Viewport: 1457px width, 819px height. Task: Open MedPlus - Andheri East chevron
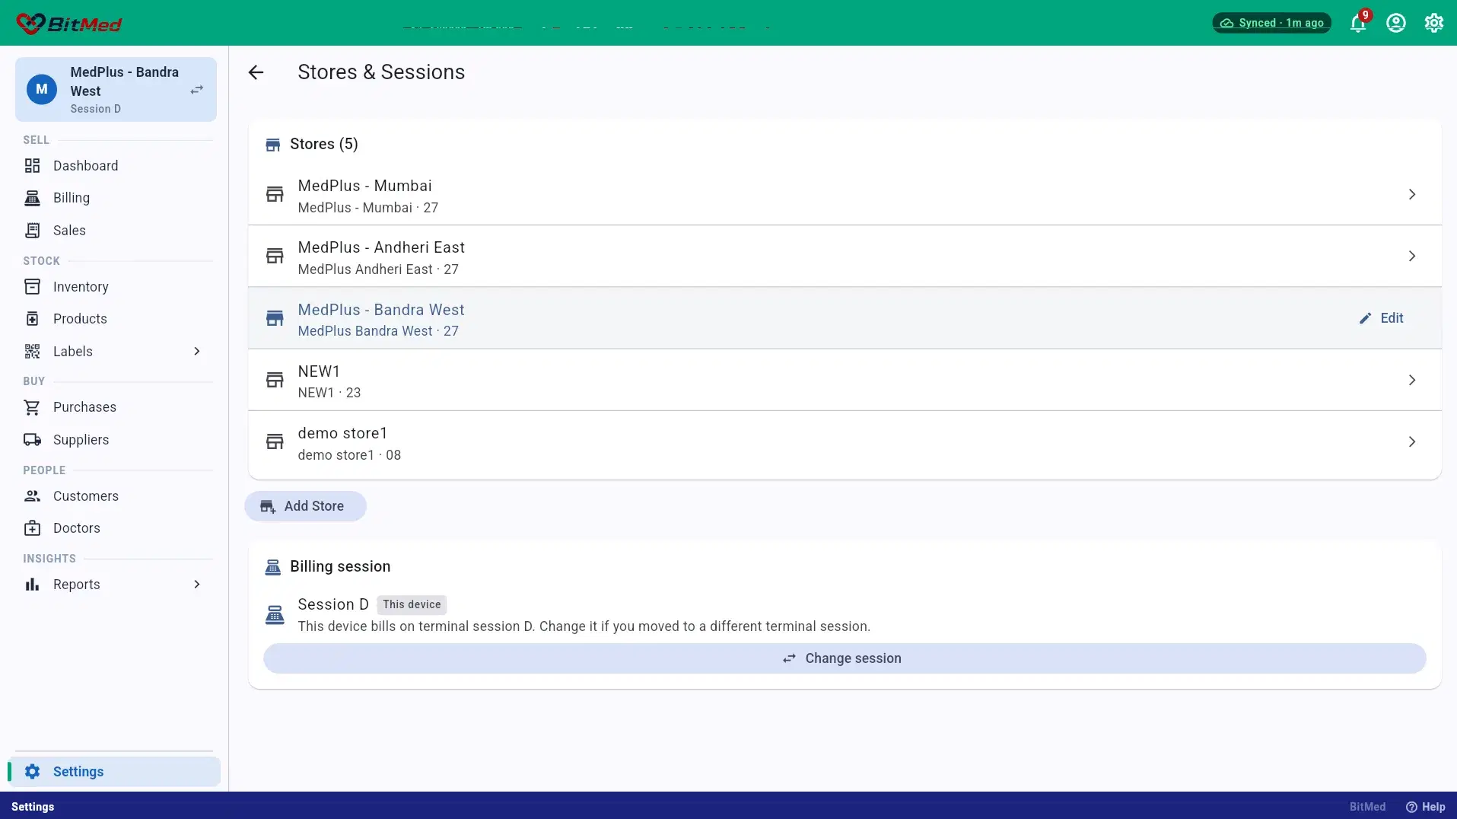pos(1411,257)
